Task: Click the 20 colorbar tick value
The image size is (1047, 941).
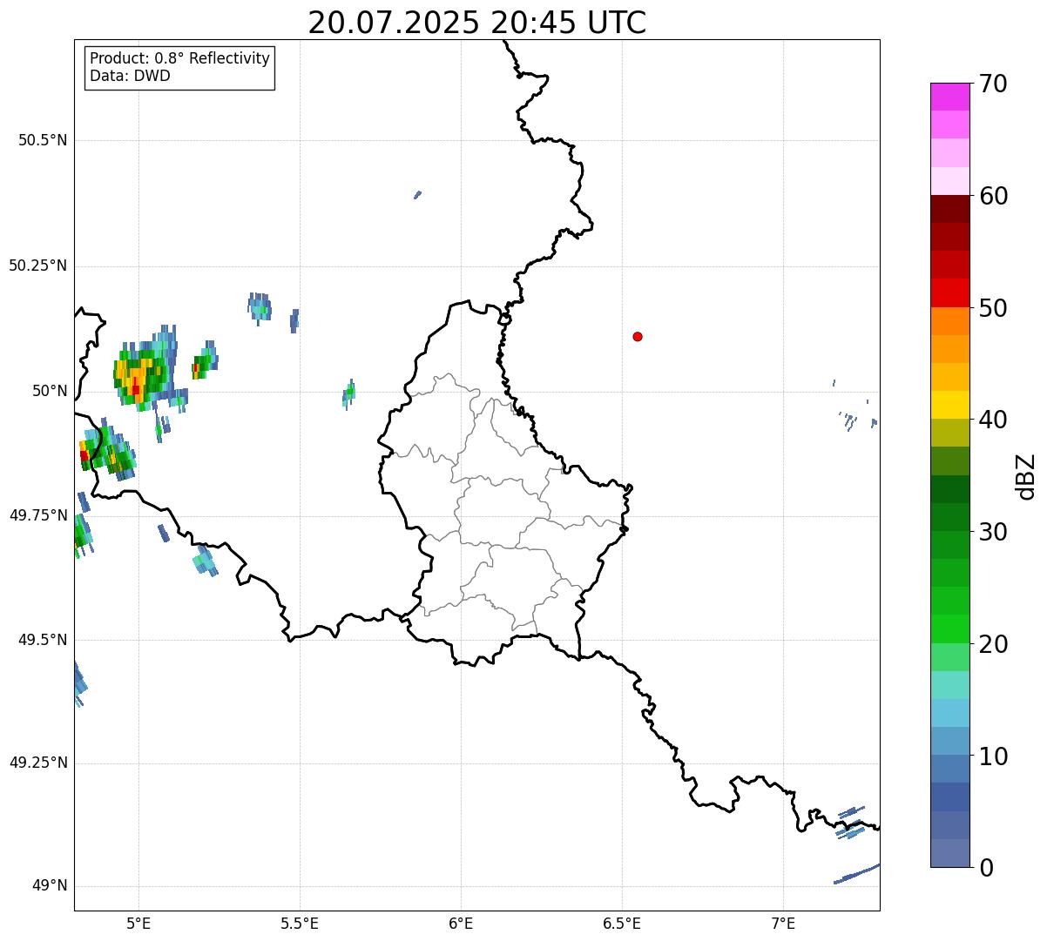Action: pyautogui.click(x=993, y=644)
